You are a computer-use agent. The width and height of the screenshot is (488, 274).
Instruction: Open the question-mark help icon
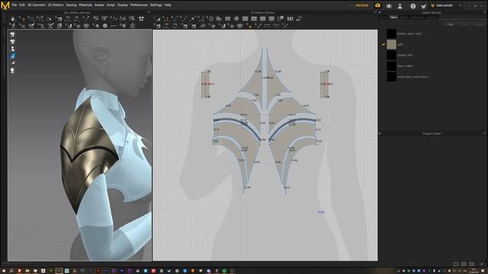pos(413,6)
